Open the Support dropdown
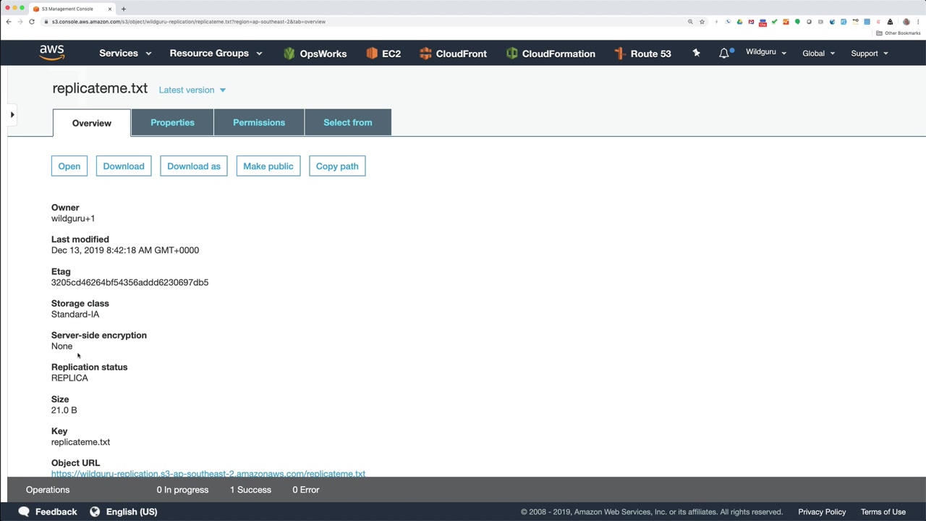 pyautogui.click(x=870, y=54)
